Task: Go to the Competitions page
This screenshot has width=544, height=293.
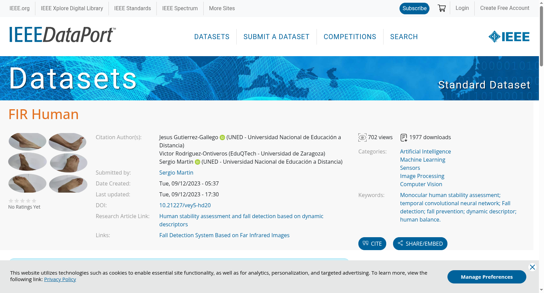Action: coord(350,37)
